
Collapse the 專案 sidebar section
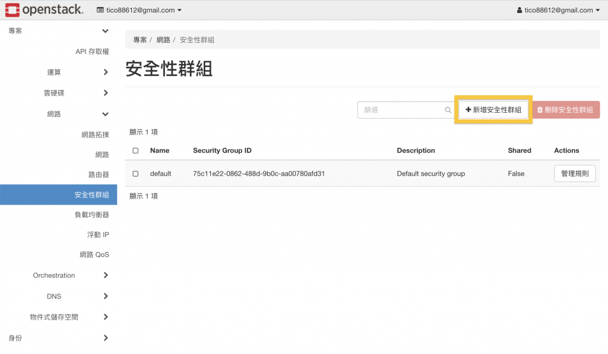[58, 31]
